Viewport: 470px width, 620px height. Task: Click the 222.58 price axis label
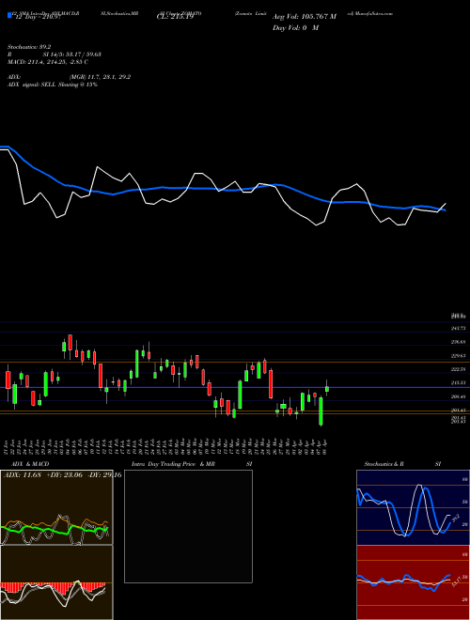pyautogui.click(x=459, y=369)
